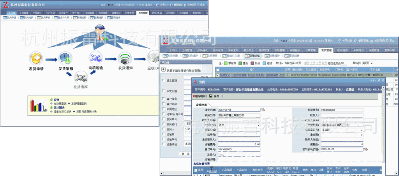399x176 pixels.
Task: Open the 装箱运输 workflow icon
Action: (95, 58)
